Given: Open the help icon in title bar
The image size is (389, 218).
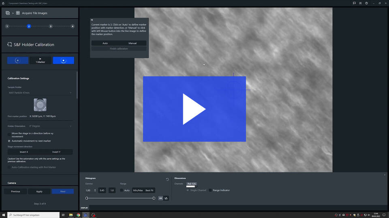Looking at the screenshot, I should click(x=366, y=3).
